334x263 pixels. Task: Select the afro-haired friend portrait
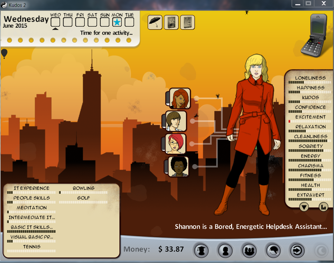[x=178, y=166]
